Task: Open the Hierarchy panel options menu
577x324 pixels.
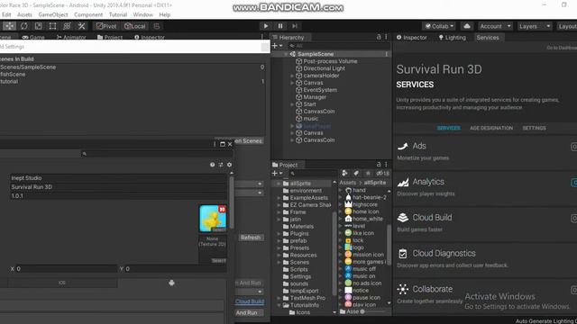Action: pyautogui.click(x=386, y=37)
